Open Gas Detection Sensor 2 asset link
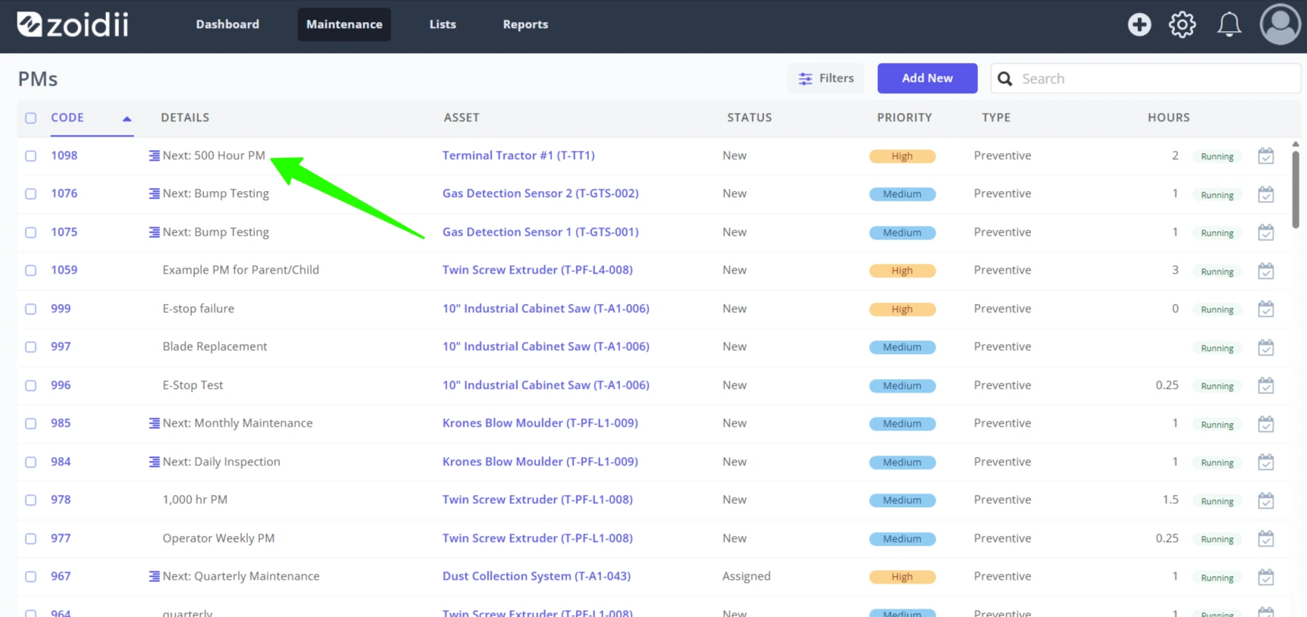Viewport: 1307px width, 617px height. tap(541, 193)
